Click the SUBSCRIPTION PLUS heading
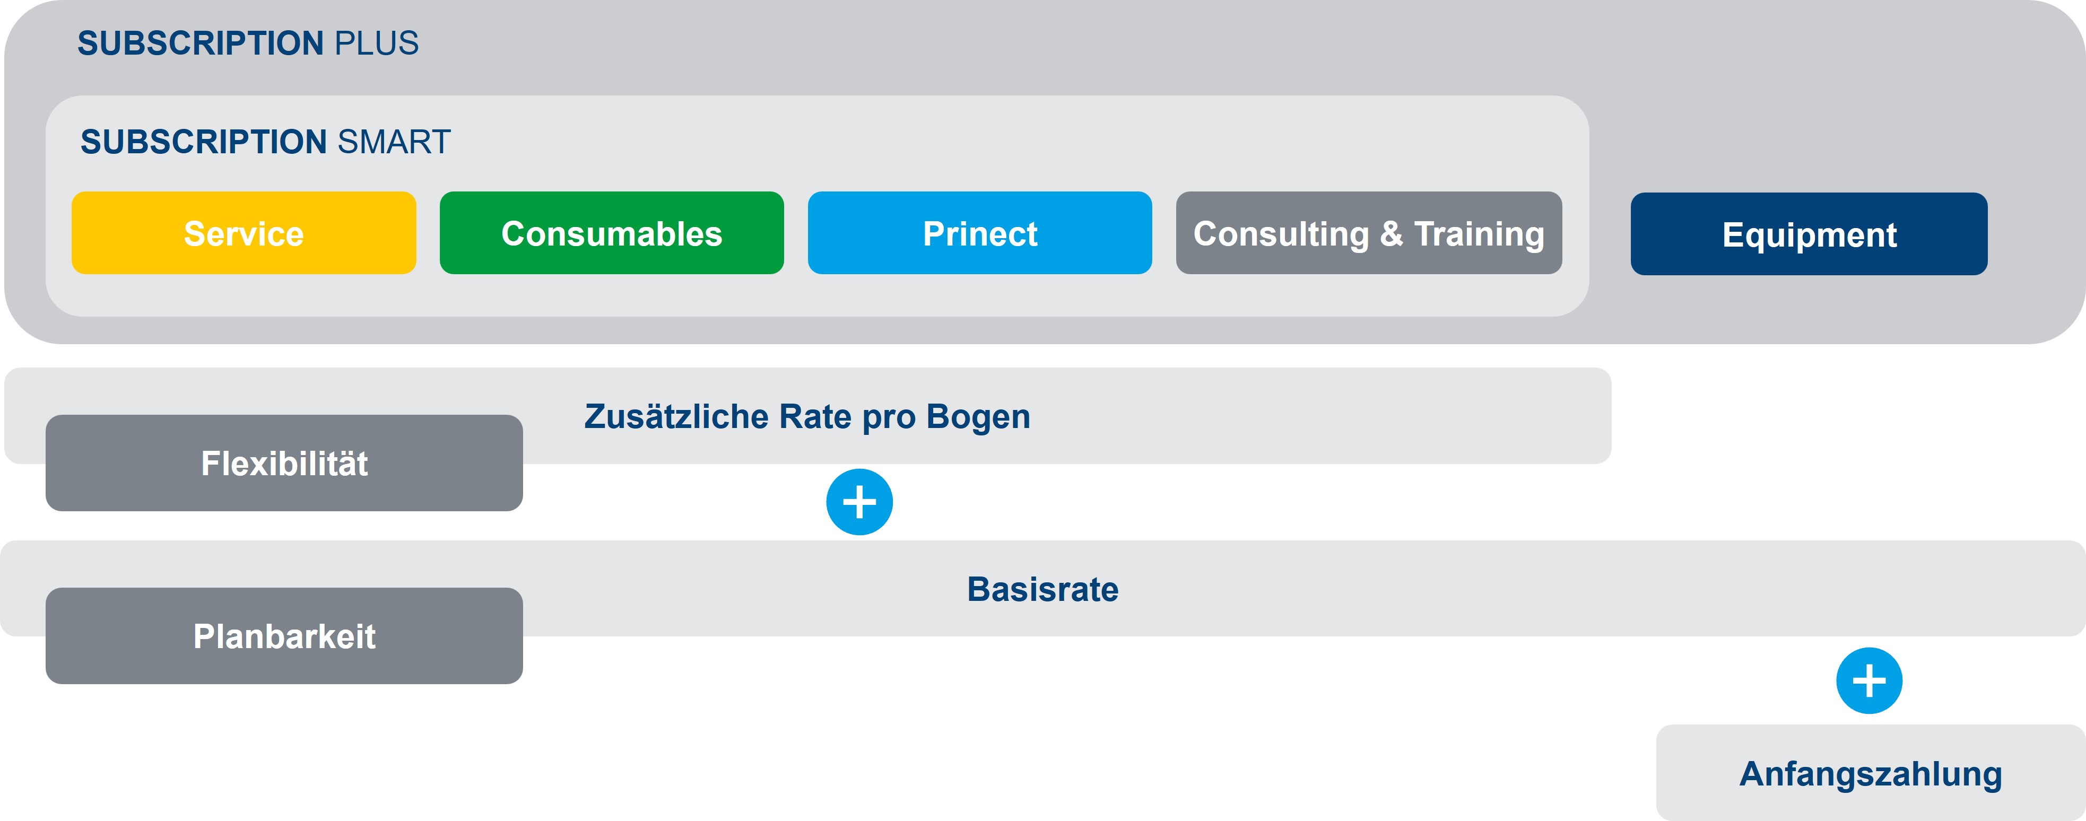 248,43
